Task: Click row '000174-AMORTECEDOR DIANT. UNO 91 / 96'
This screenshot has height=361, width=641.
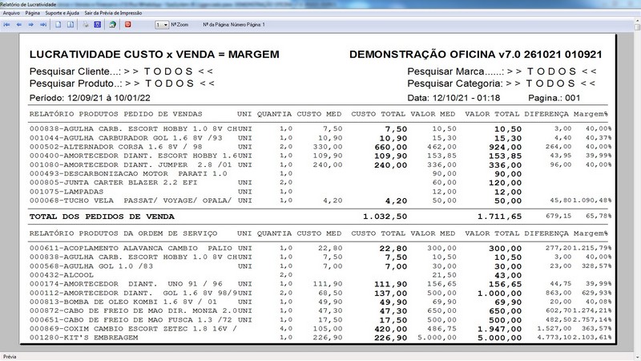Action: (320, 284)
